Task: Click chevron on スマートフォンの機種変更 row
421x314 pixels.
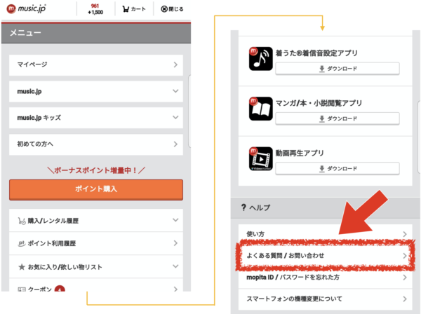Action: pyautogui.click(x=405, y=299)
